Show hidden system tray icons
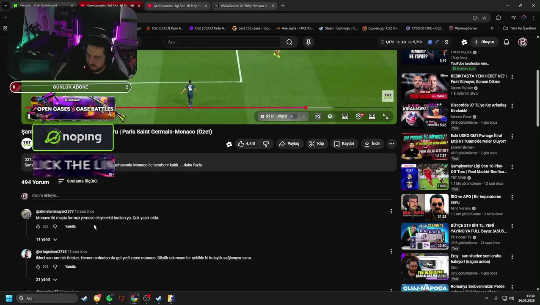 (x=487, y=298)
